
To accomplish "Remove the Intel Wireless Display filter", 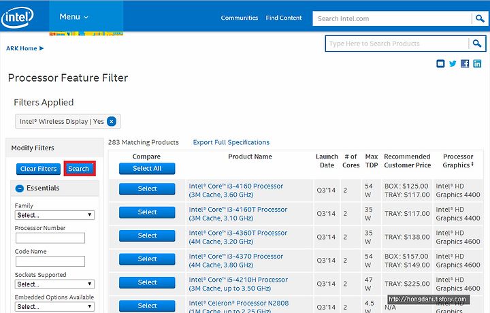I will (x=111, y=122).
